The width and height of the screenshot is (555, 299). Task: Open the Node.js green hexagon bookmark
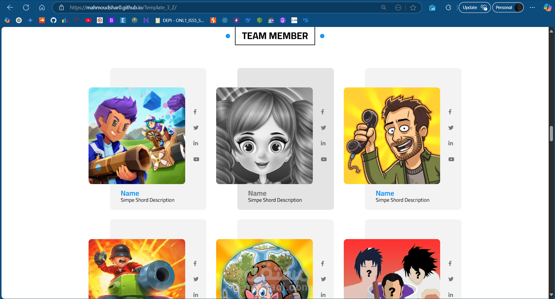pyautogui.click(x=260, y=20)
